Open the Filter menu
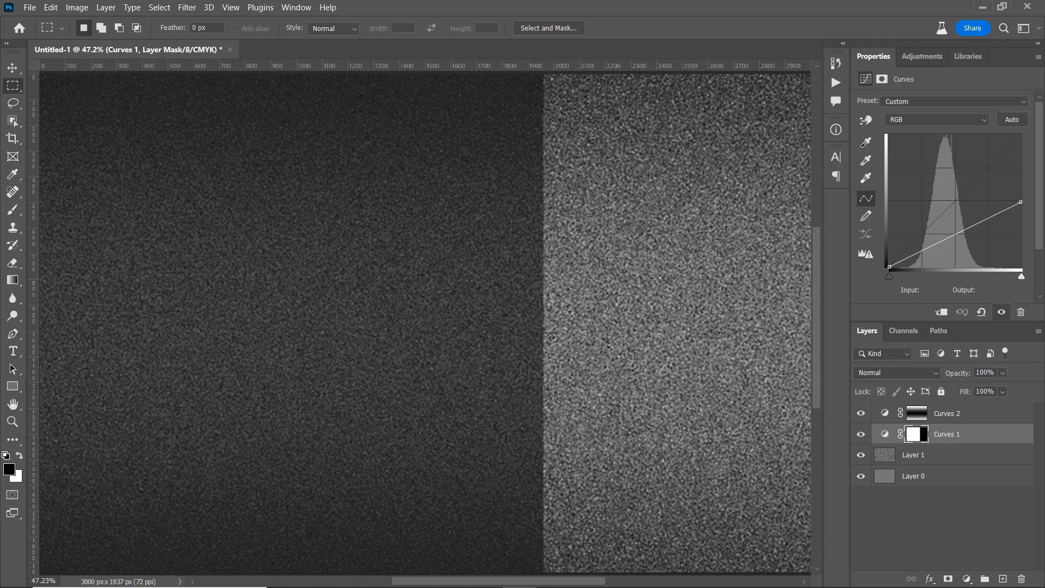The height and width of the screenshot is (588, 1045). pyautogui.click(x=186, y=8)
